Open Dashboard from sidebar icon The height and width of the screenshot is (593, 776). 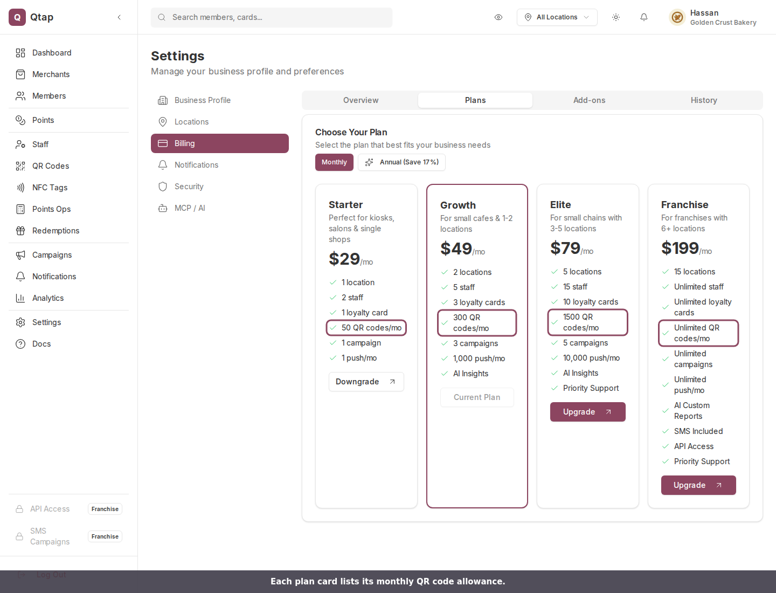coord(20,53)
